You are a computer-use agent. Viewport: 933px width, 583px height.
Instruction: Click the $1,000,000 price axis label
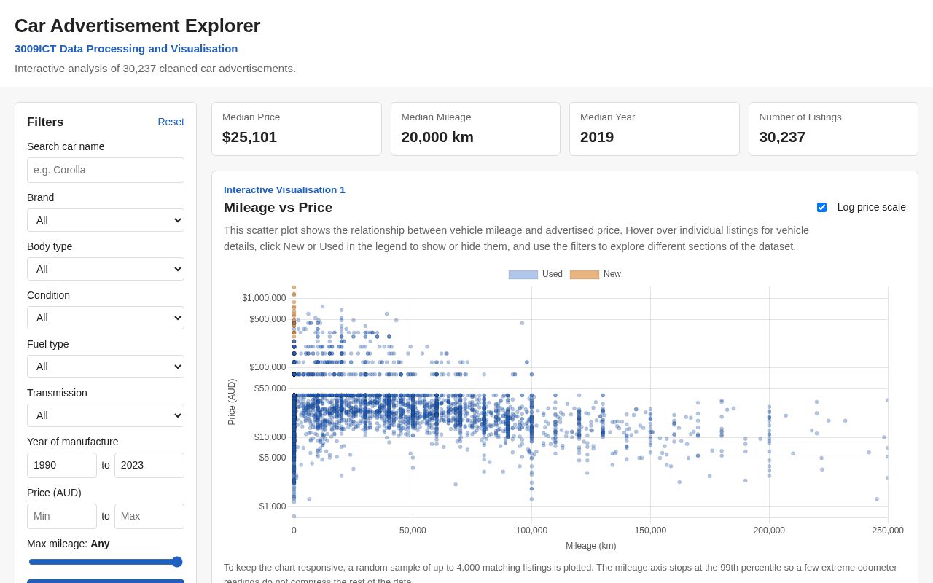(264, 298)
